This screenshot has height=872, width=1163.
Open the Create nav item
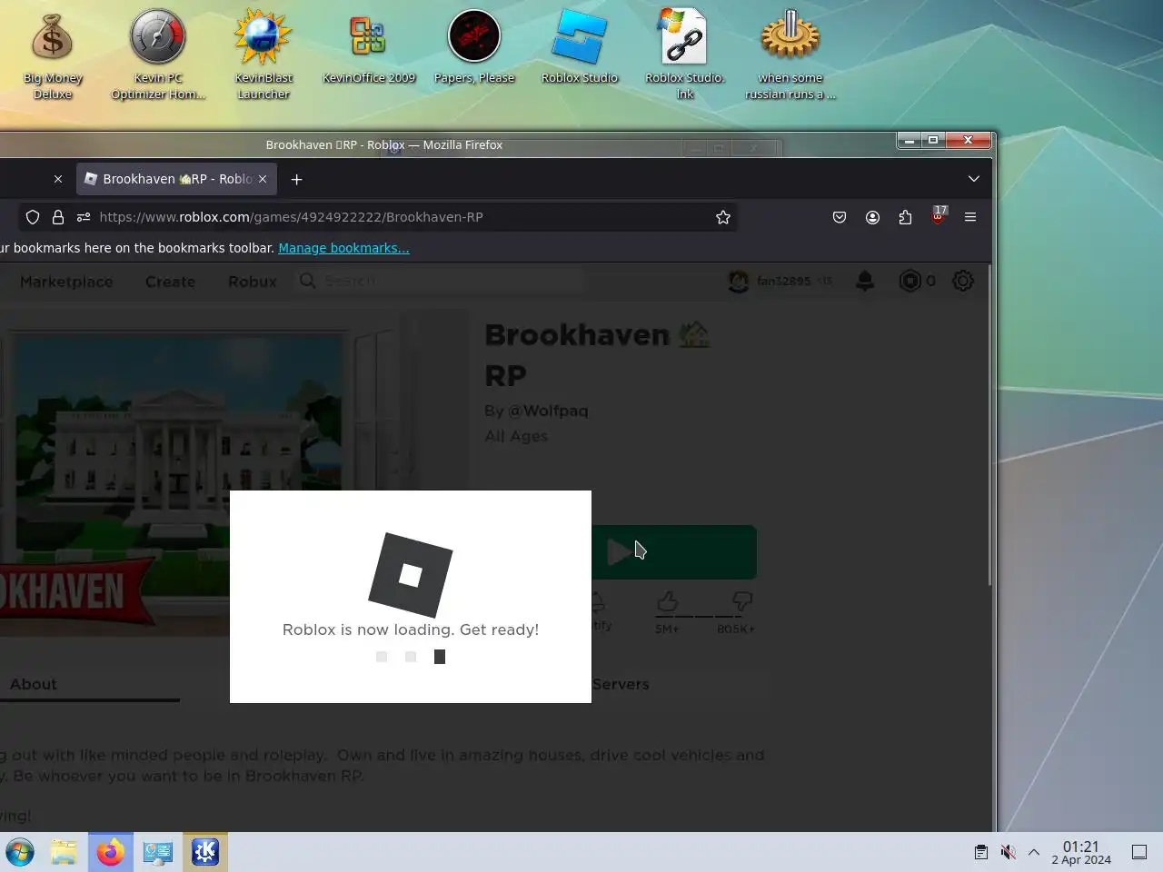click(x=170, y=282)
